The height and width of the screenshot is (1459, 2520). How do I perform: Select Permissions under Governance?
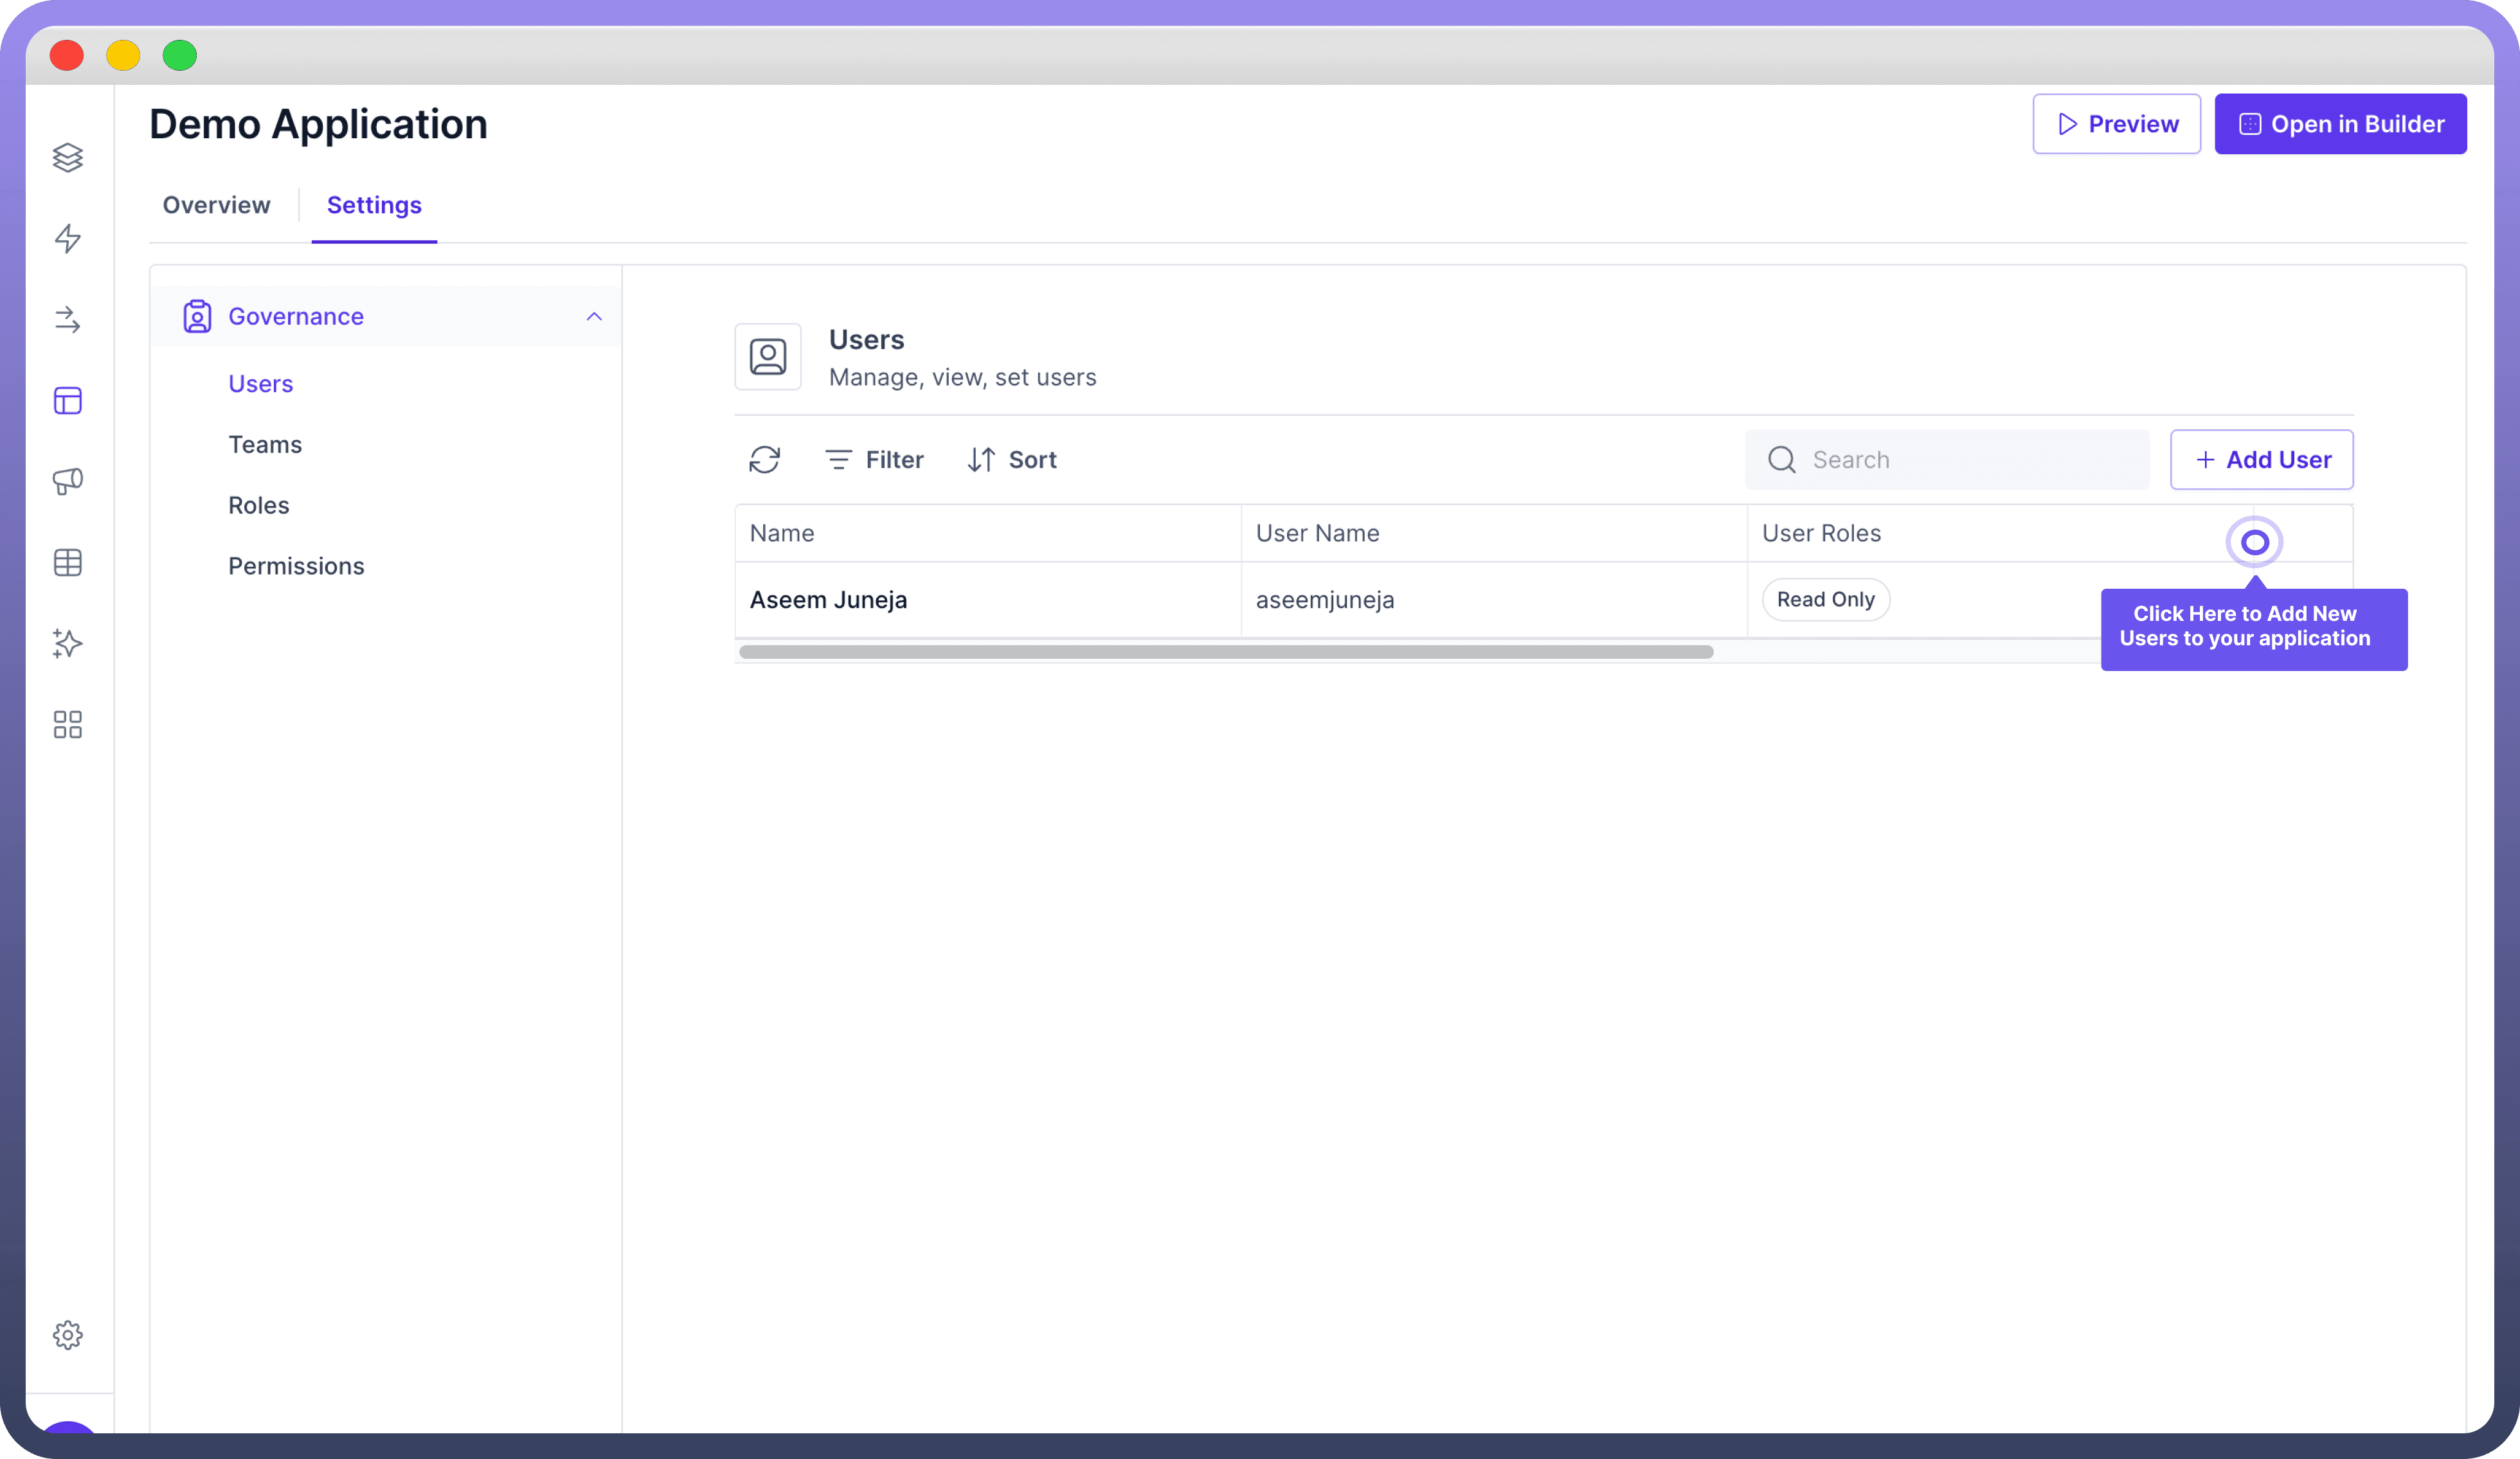click(296, 565)
